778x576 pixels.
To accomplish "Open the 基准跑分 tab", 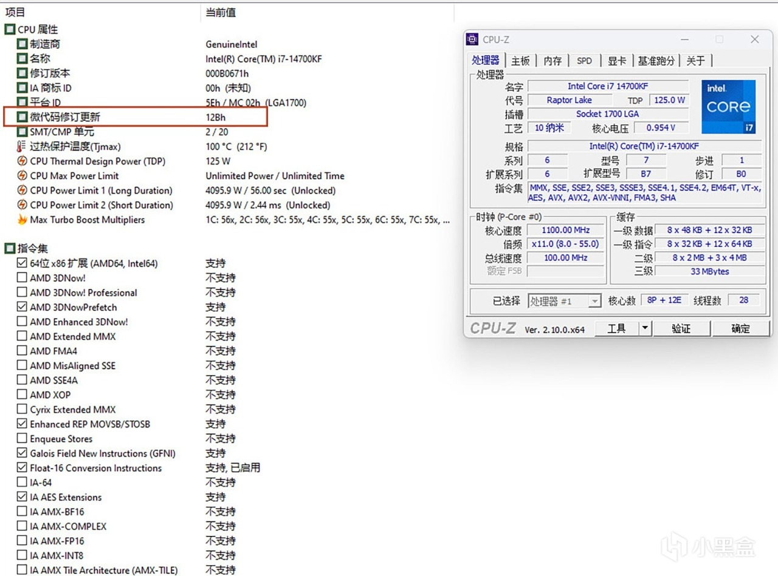I will 656,61.
